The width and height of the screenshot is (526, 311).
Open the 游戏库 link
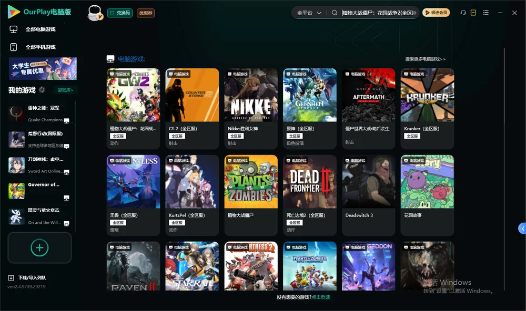pyautogui.click(x=65, y=90)
